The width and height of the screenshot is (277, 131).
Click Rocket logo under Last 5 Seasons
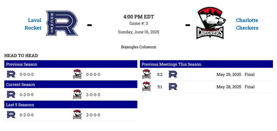[x=11, y=115]
